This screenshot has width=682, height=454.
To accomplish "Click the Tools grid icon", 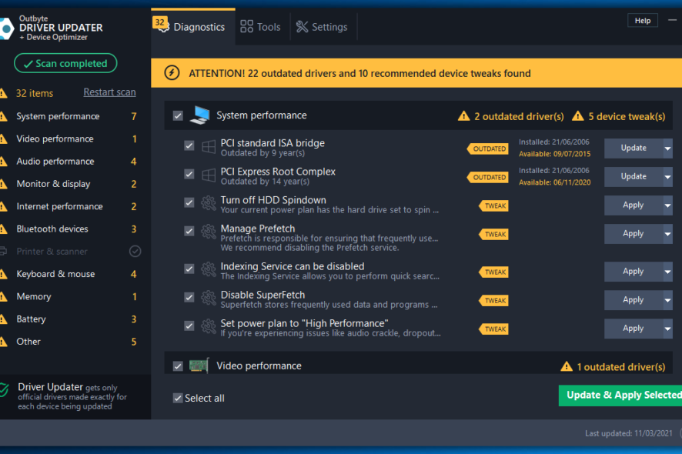I will 246,26.
